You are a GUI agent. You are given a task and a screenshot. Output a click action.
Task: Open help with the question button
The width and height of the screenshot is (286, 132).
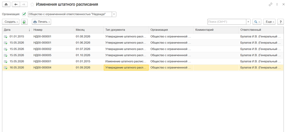[x=280, y=22]
